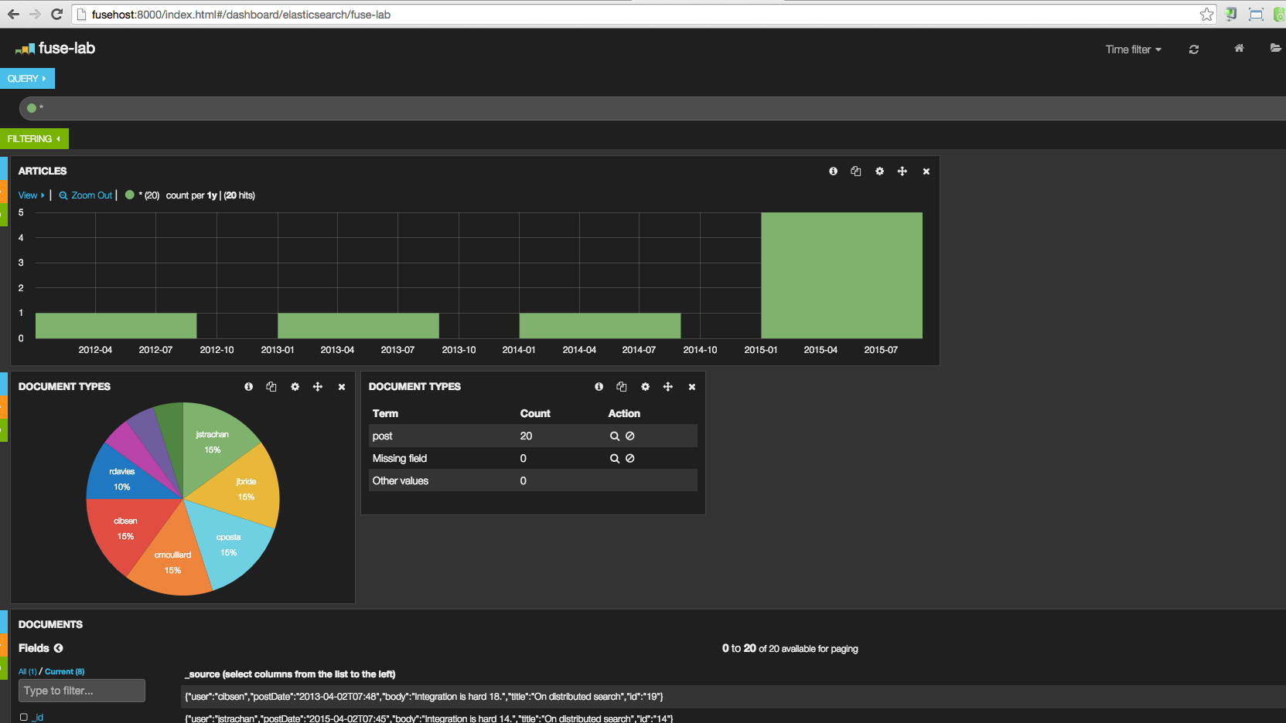
Task: Collapse the Fields list arrow icon
Action: [59, 648]
